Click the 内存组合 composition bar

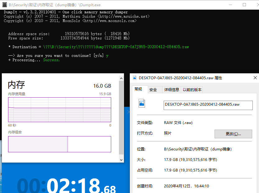point(60,144)
